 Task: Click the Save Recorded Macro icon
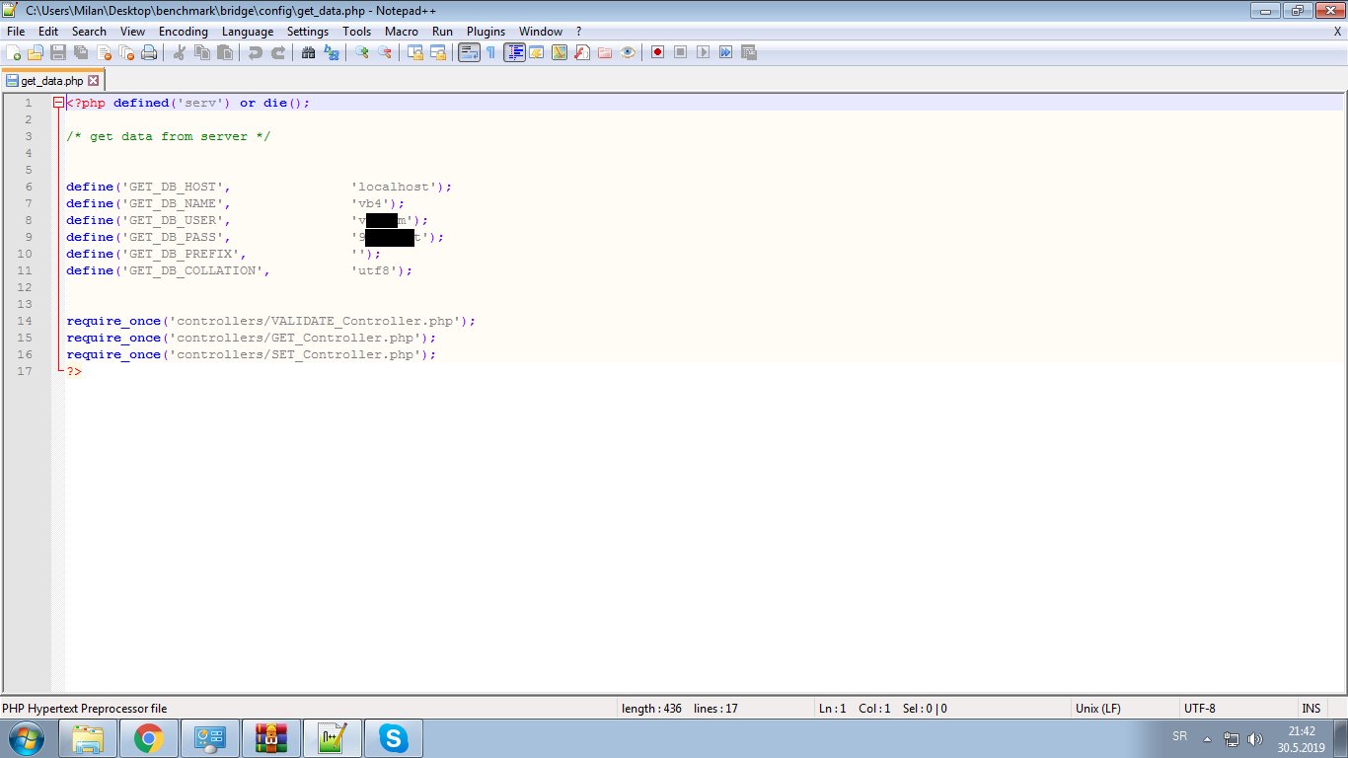pos(748,52)
